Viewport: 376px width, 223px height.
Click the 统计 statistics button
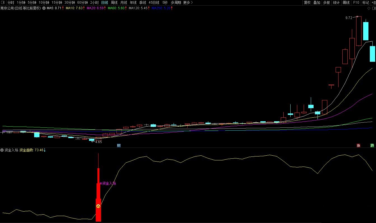click(x=336, y=3)
